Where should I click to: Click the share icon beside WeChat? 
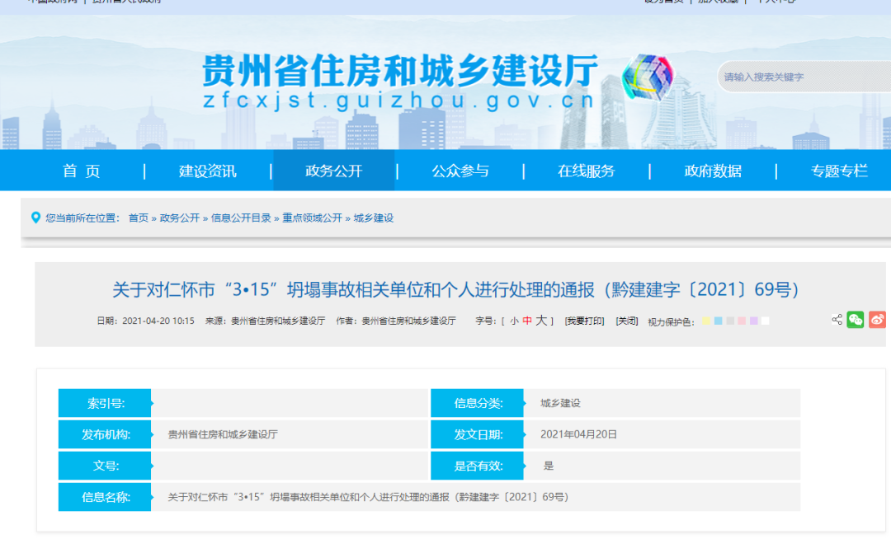pos(837,320)
